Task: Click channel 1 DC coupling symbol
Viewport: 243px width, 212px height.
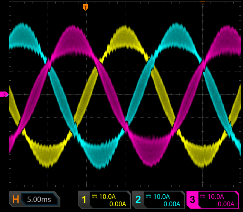Action: 94,197
